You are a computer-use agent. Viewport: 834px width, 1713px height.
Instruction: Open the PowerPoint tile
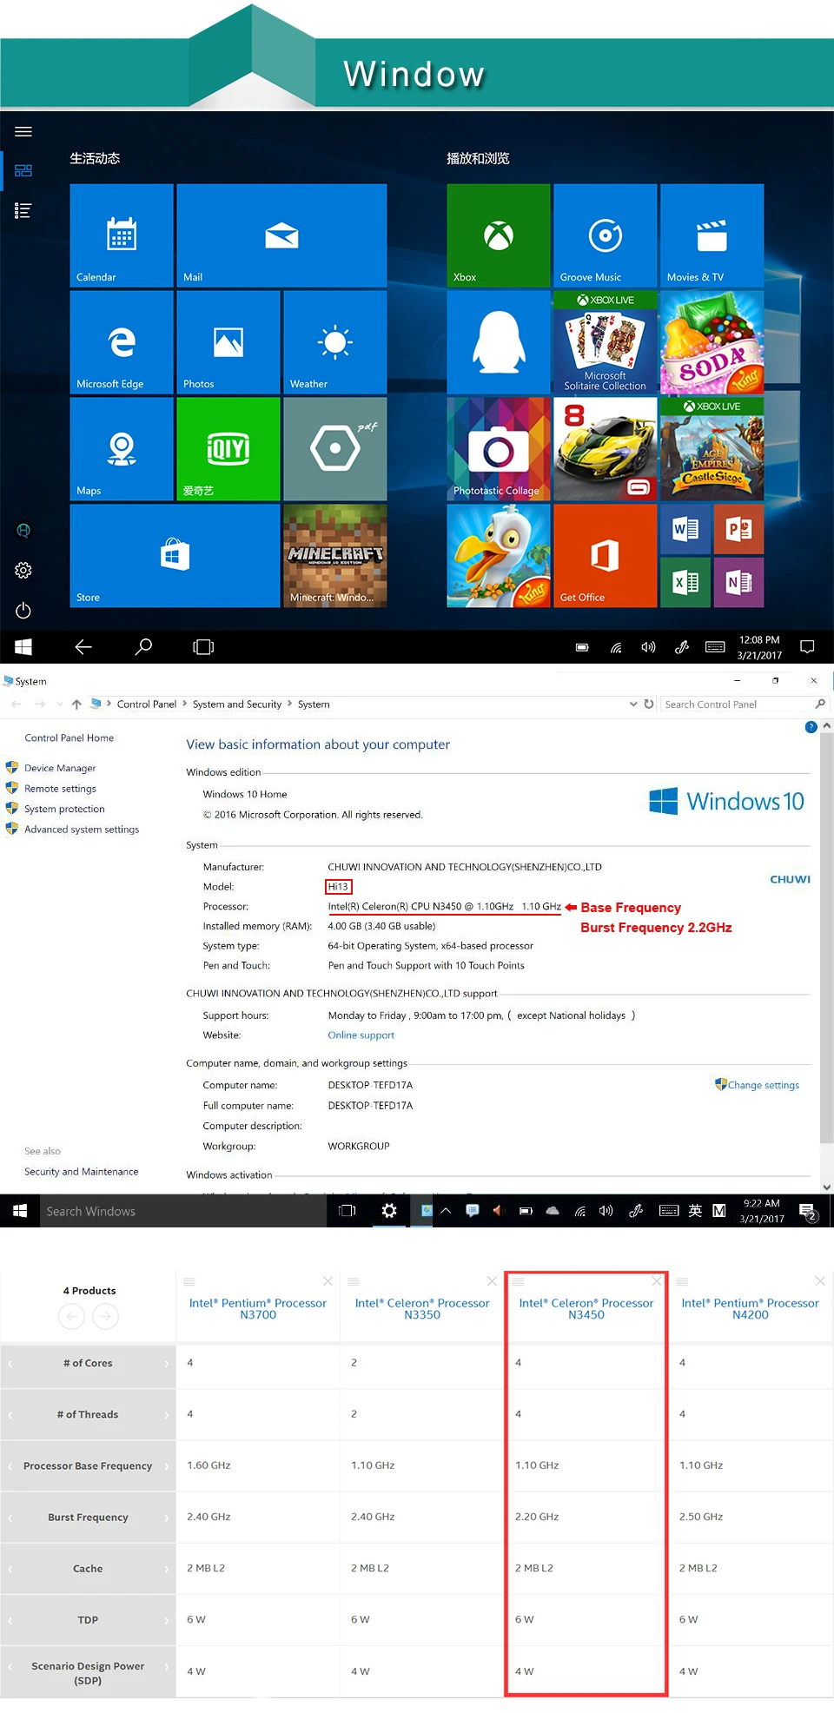739,529
